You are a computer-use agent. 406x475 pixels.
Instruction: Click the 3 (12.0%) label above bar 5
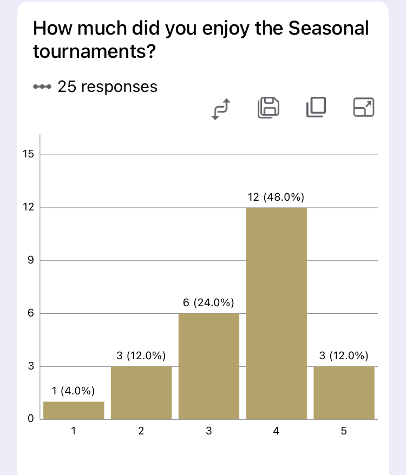[x=344, y=355]
